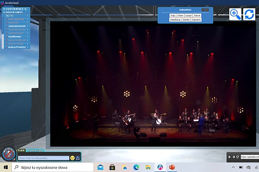Switch to the Public chat tab
259x172 pixels.
pyautogui.click(x=21, y=150)
